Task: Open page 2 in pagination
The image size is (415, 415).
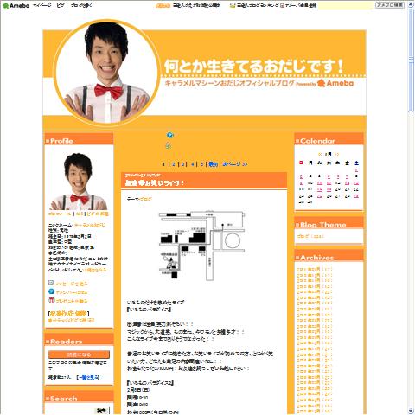Action: 174,164
